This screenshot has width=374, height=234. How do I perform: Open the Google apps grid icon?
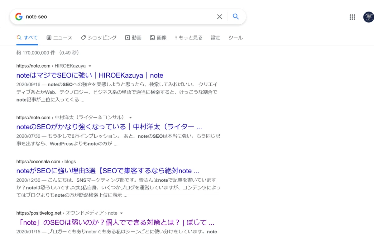pos(352,17)
